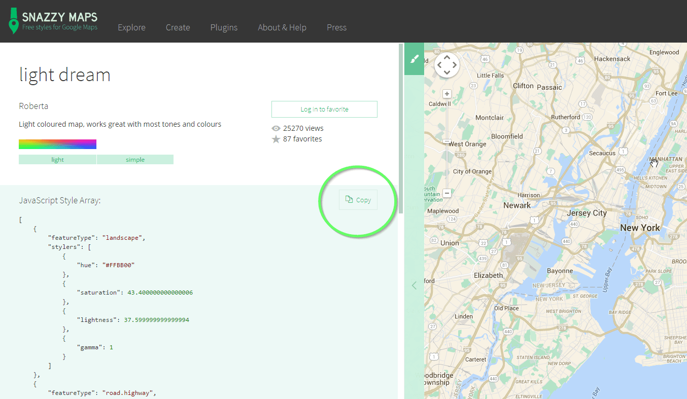Screen dimensions: 687x399
Task: Click the Elizabeth map label
Action: click(488, 275)
